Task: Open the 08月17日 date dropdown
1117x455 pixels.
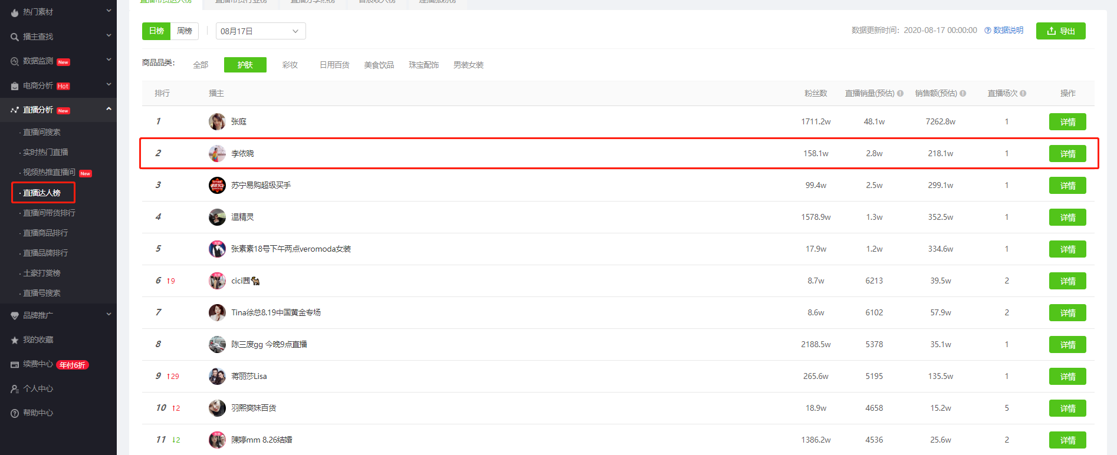Action: pyautogui.click(x=261, y=31)
